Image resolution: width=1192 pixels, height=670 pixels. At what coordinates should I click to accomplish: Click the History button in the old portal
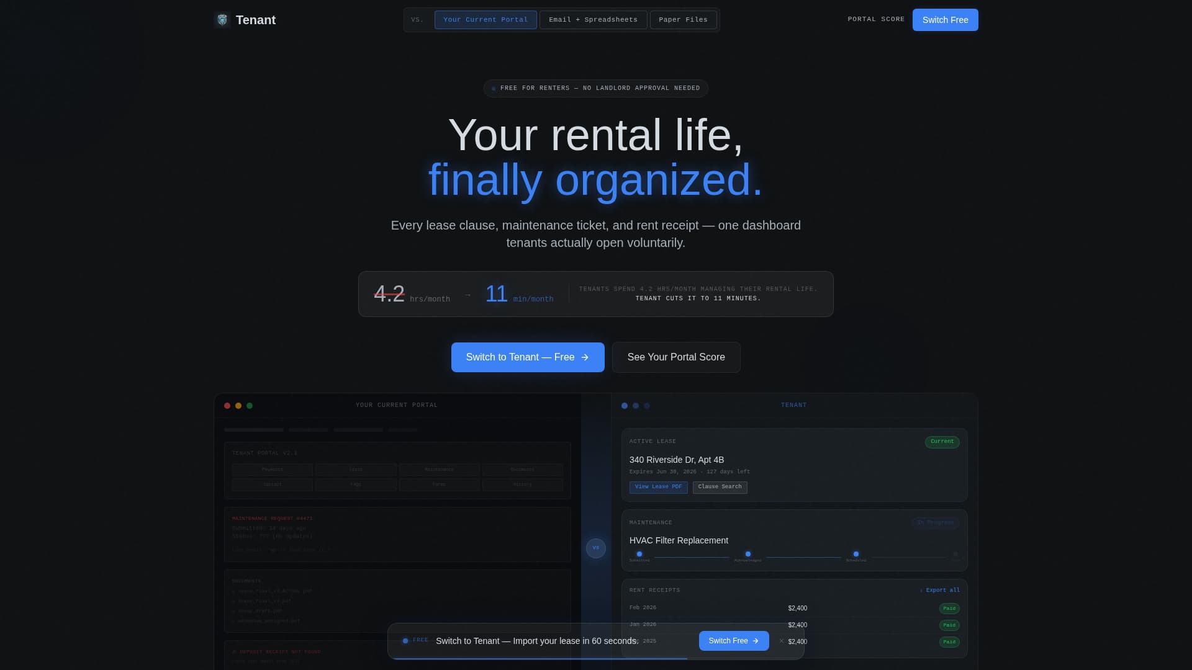(x=523, y=485)
